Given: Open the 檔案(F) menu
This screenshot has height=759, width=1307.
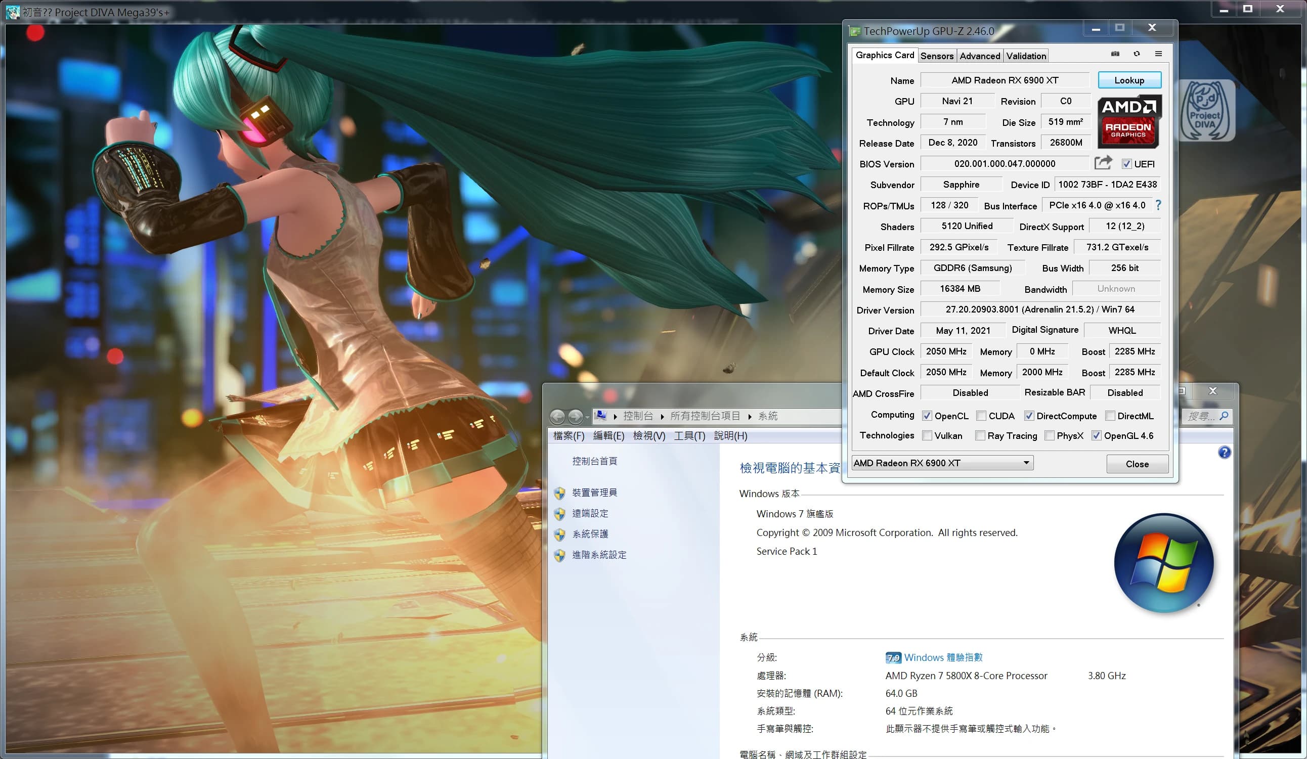Looking at the screenshot, I should point(569,436).
